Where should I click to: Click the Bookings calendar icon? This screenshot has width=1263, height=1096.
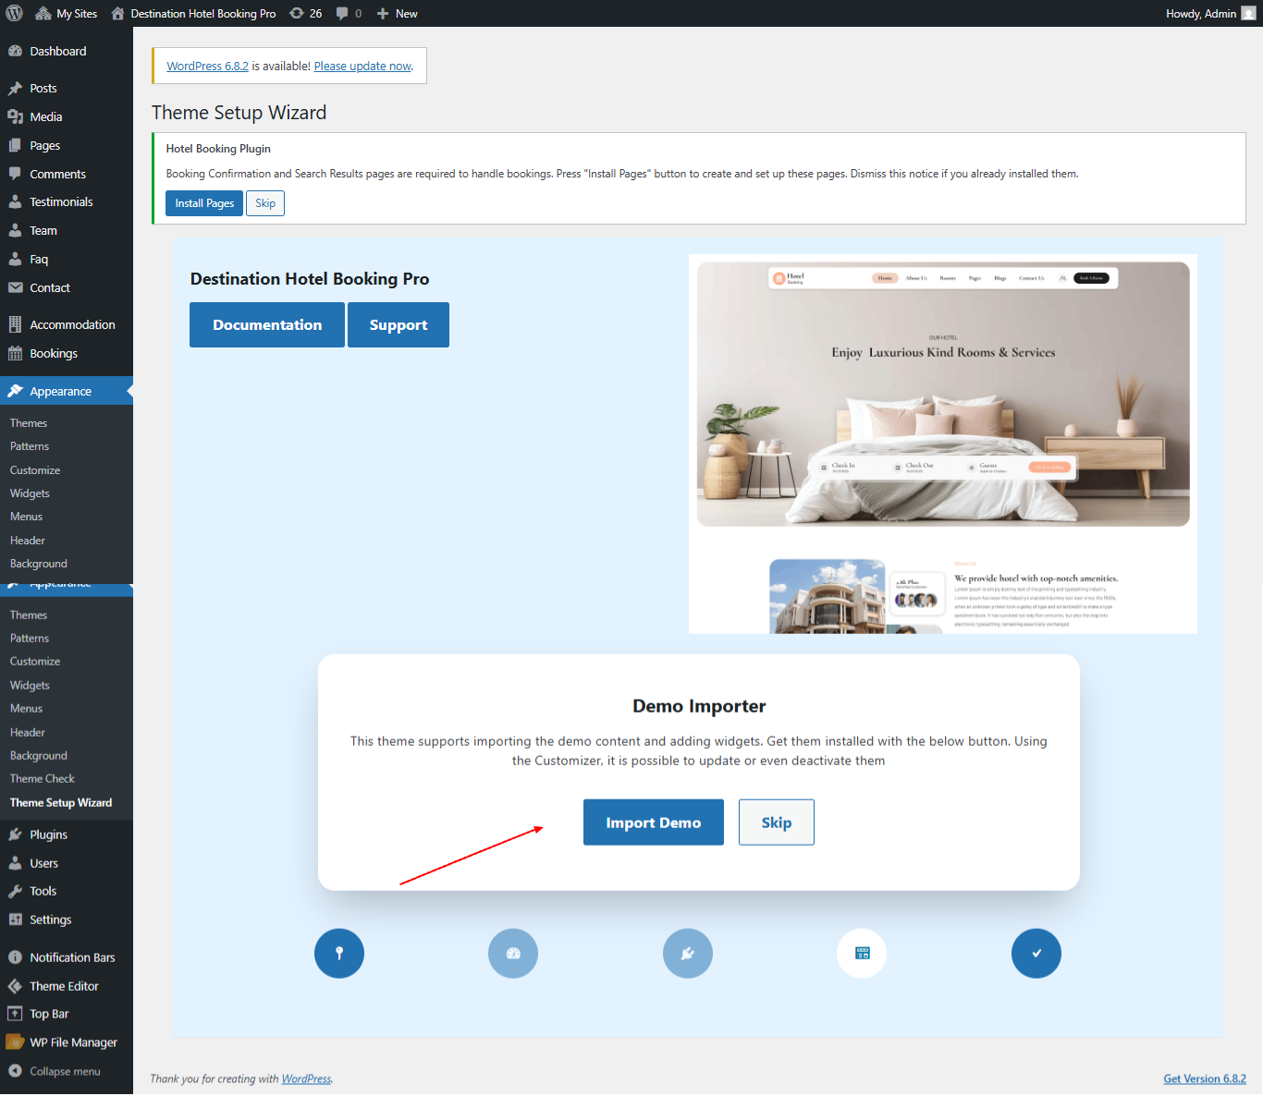pos(15,353)
